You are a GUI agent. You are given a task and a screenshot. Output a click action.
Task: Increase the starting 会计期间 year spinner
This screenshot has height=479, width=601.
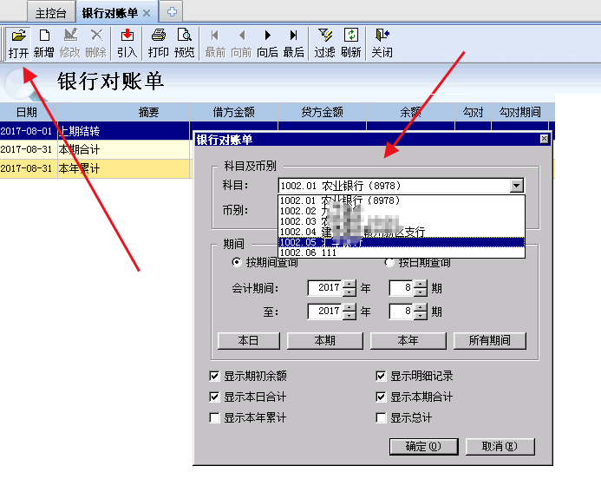349,284
